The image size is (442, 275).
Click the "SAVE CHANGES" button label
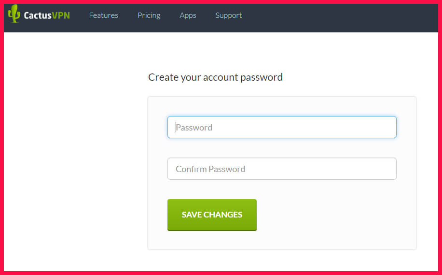[212, 215]
